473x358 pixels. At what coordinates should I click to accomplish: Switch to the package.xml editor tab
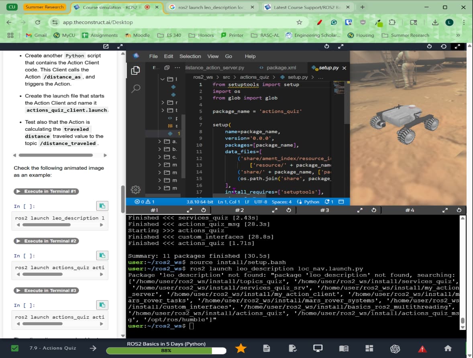278,68
